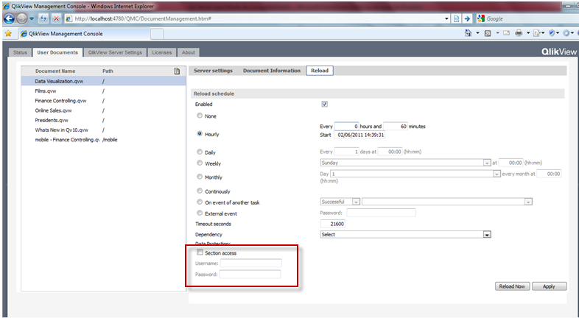
Task: Open the Tools gear icon
Action: click(566, 33)
